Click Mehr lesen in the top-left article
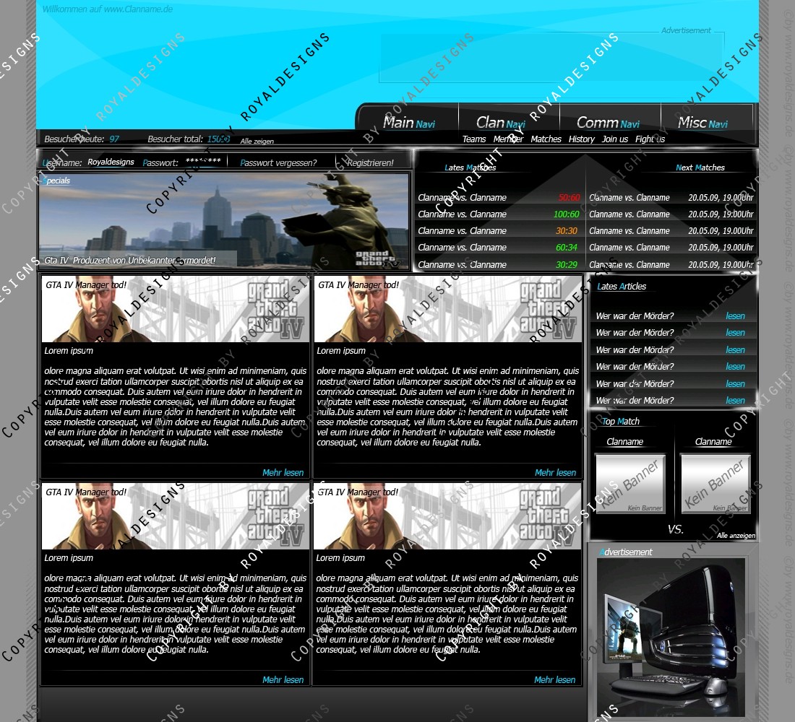Image resolution: width=795 pixels, height=722 pixels. pos(283,473)
